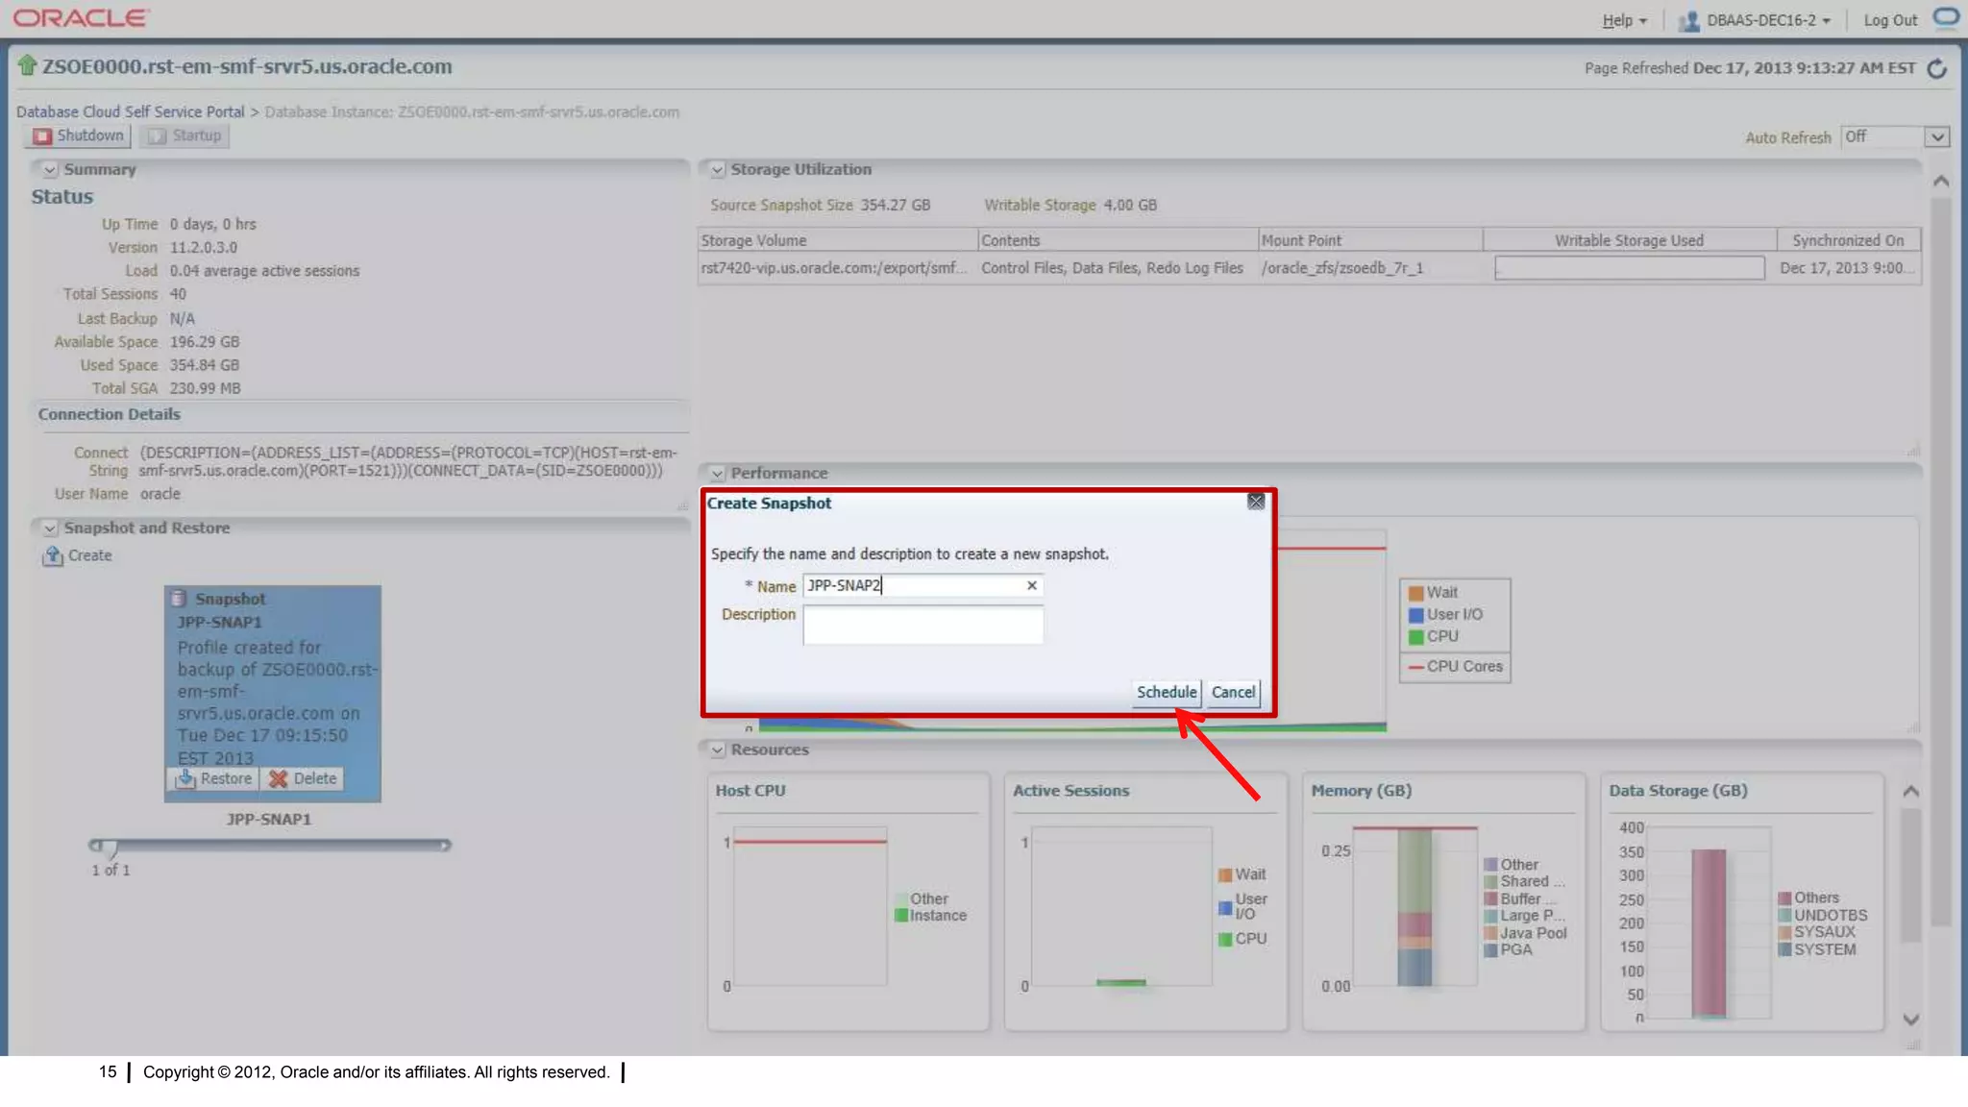Screen dimensions: 1968x1107
Task: Collapse the Snapshot and Restore section
Action: tap(50, 528)
